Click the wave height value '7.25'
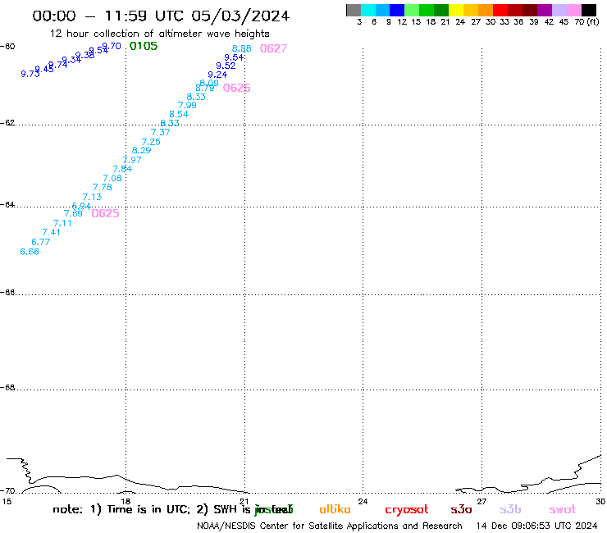 point(151,142)
